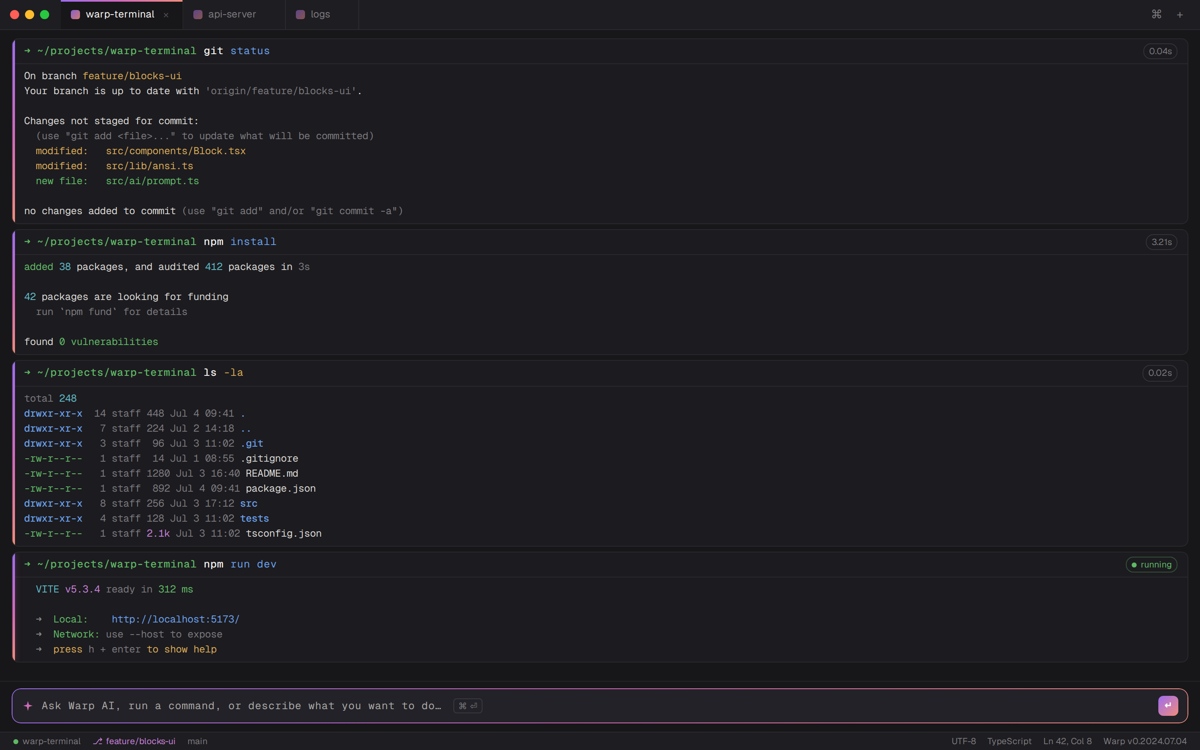Click 'origin/feature/blocks-ui' text
Viewport: 1200px width, 750px height.
click(281, 91)
